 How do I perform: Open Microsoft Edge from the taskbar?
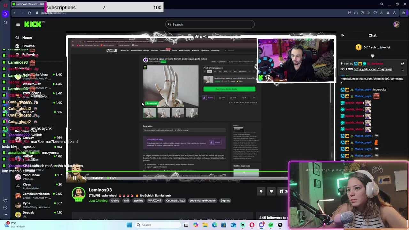point(214,225)
